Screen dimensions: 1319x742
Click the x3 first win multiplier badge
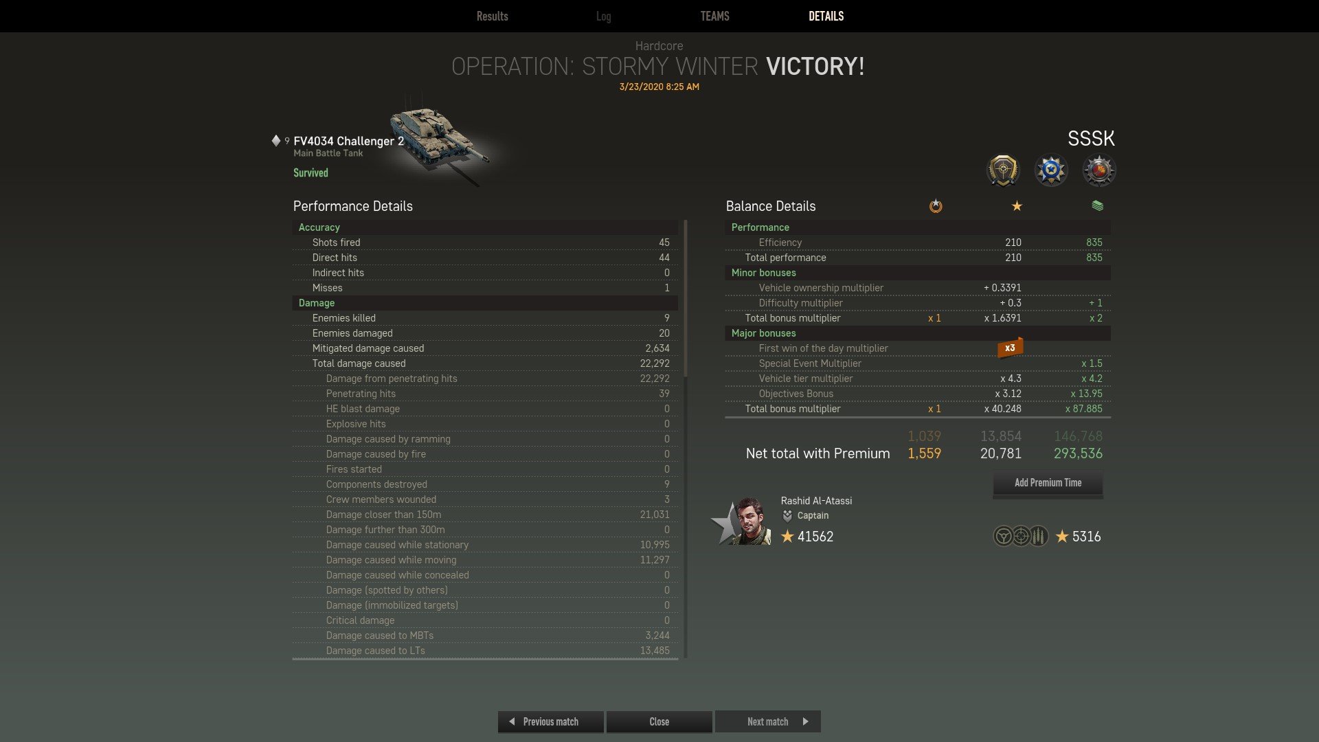coord(1010,348)
